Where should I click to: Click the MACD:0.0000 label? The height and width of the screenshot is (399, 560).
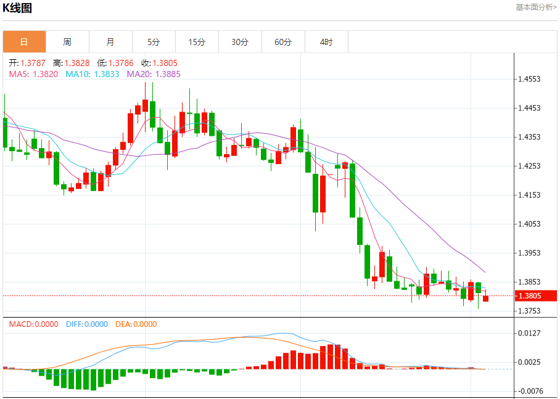[33, 324]
